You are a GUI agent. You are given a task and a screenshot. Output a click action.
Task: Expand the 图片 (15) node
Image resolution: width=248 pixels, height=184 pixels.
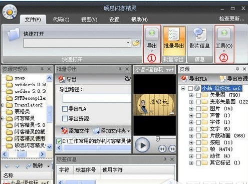coord(191,109)
